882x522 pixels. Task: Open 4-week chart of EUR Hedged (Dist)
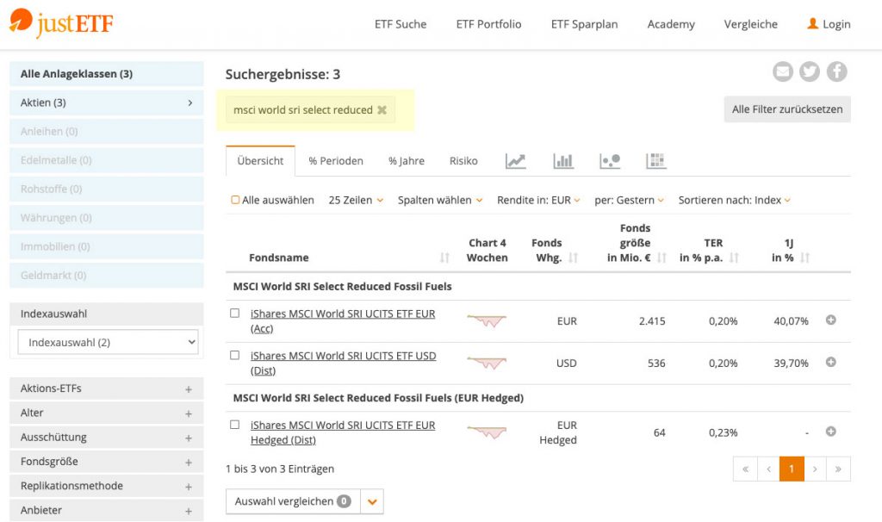click(487, 432)
